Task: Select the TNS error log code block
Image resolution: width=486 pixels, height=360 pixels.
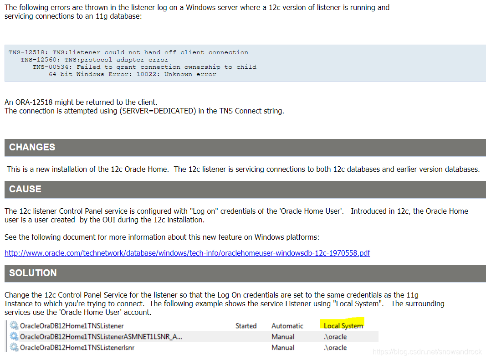Action: pyautogui.click(x=243, y=63)
